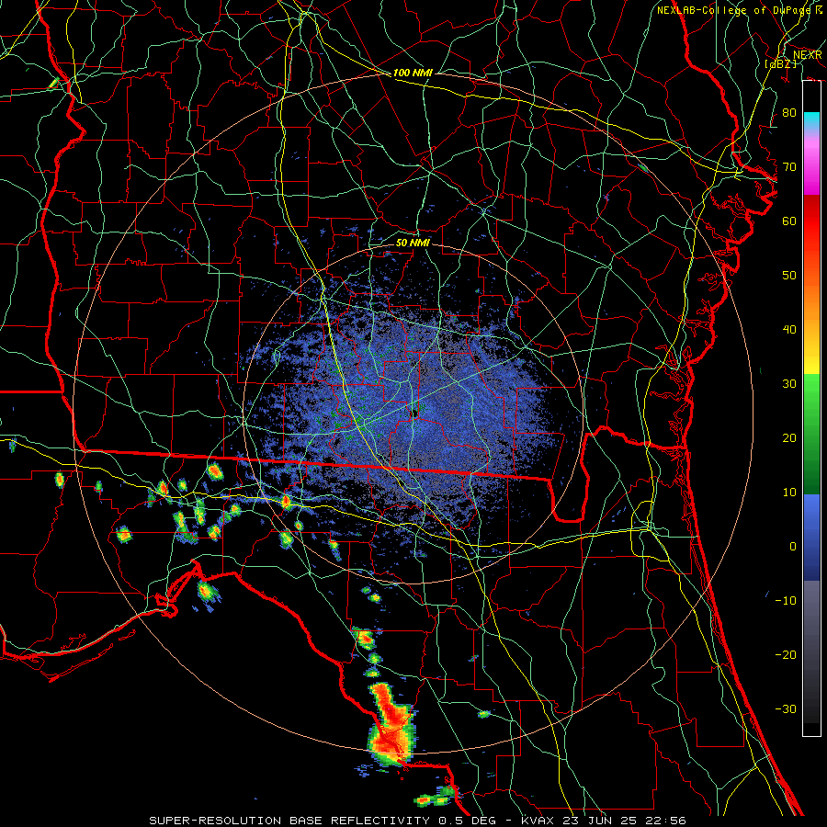
Task: Click the cyan segment of the color bar
Action: (x=811, y=121)
